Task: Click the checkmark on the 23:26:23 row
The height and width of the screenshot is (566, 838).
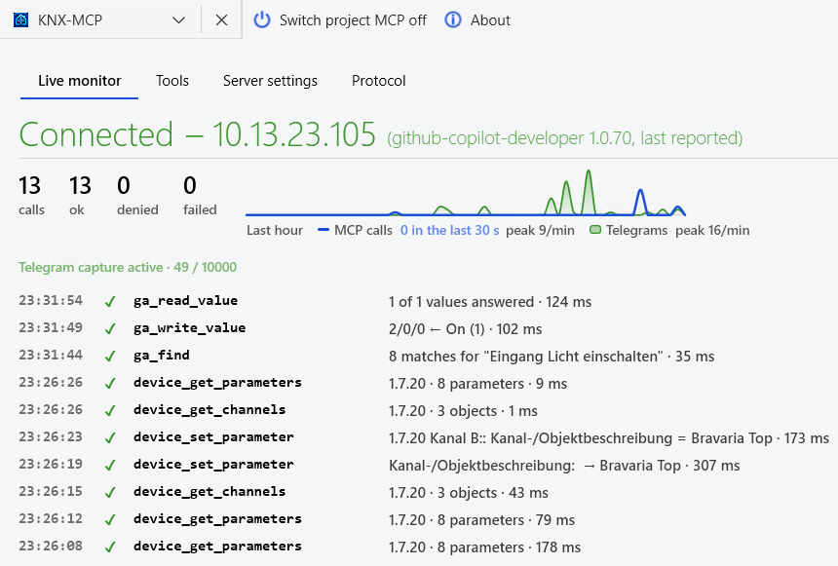Action: tap(110, 438)
